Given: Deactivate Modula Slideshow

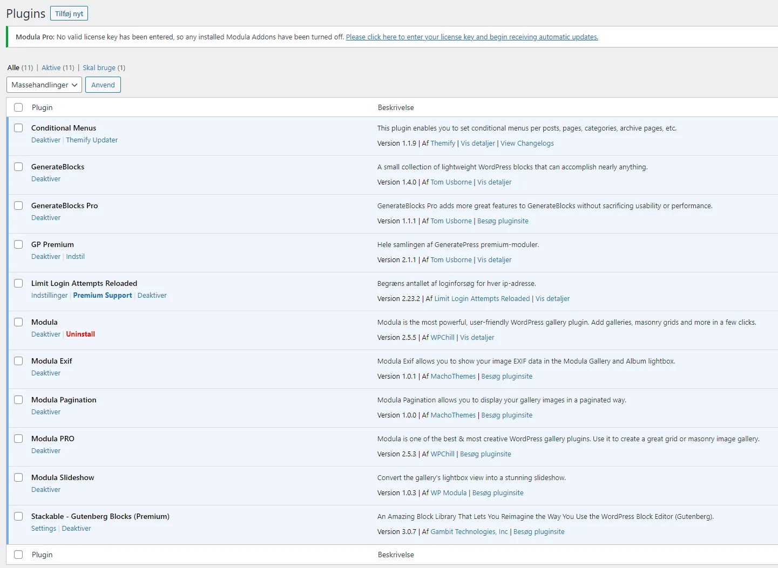Looking at the screenshot, I should (x=46, y=489).
